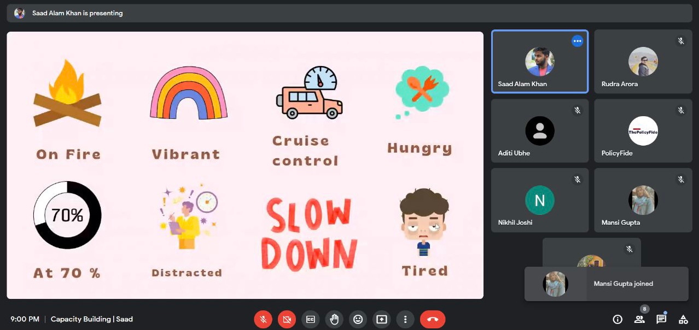The width and height of the screenshot is (699, 330).
Task: Click the 'On Fire' label on slide
Action: [x=68, y=154]
